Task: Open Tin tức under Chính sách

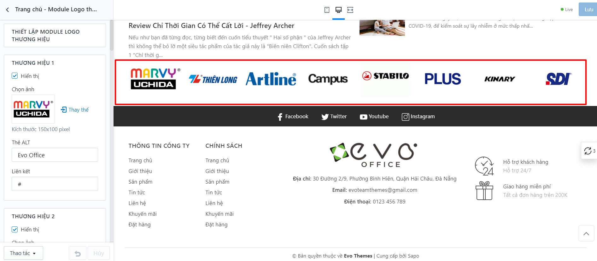Action: tap(214, 192)
